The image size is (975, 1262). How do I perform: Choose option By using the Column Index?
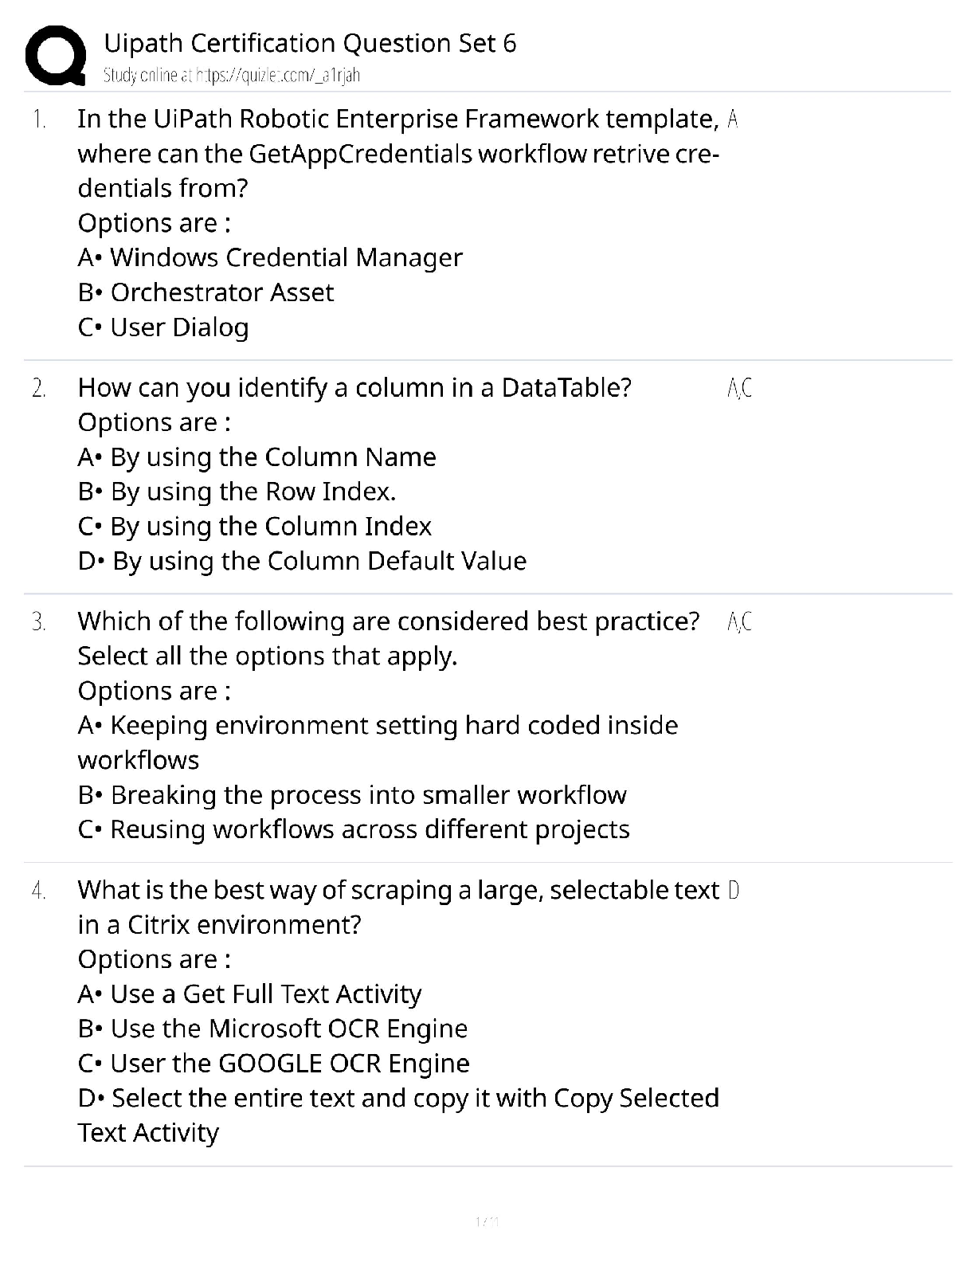[x=254, y=527]
